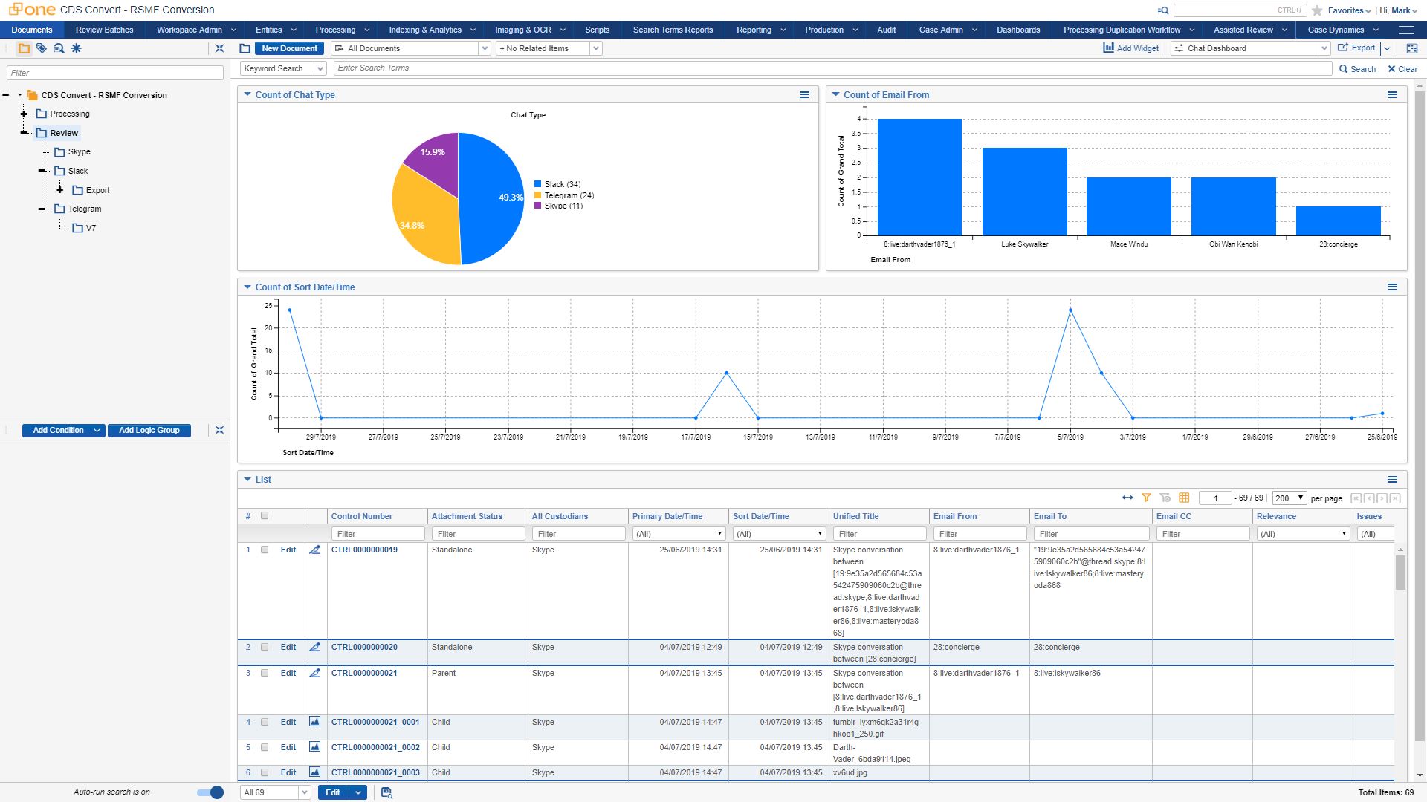Image resolution: width=1427 pixels, height=802 pixels.
Task: Open the Primary Date/Time filter dropdown
Action: click(x=678, y=534)
